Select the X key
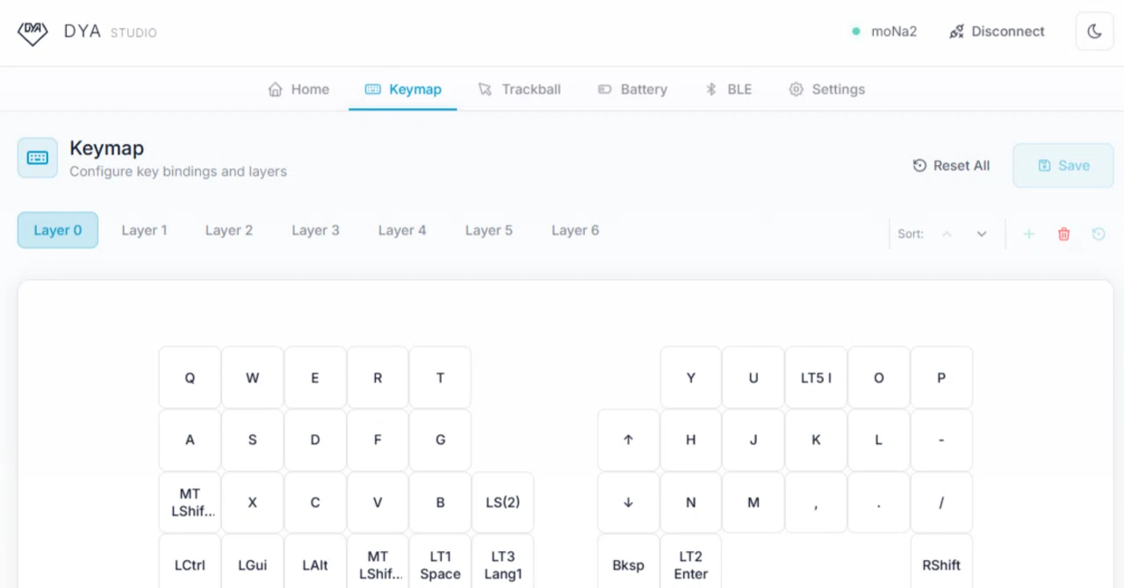The image size is (1124, 588). click(252, 502)
